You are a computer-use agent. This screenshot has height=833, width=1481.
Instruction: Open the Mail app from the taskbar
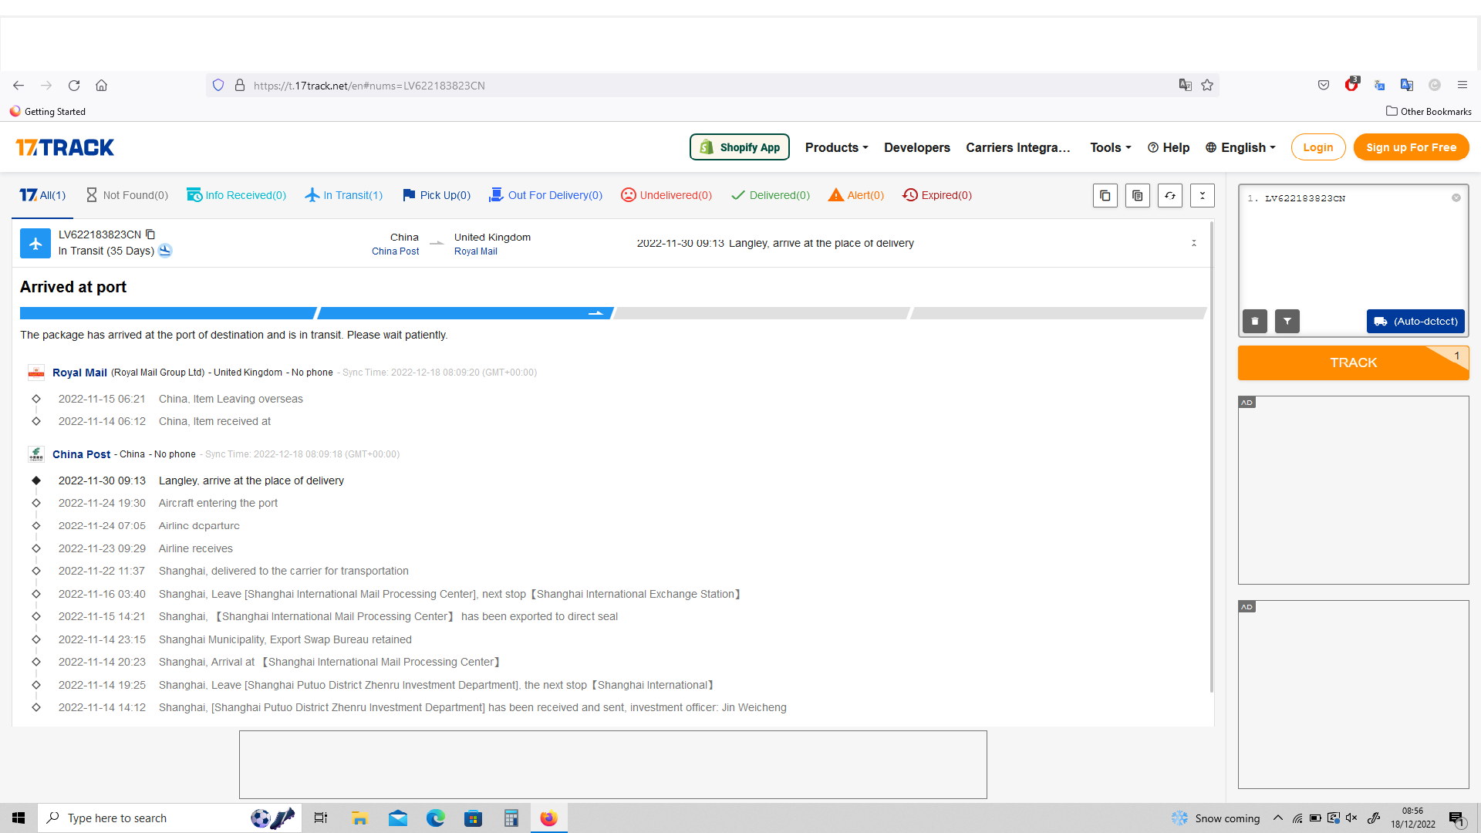[x=398, y=818]
